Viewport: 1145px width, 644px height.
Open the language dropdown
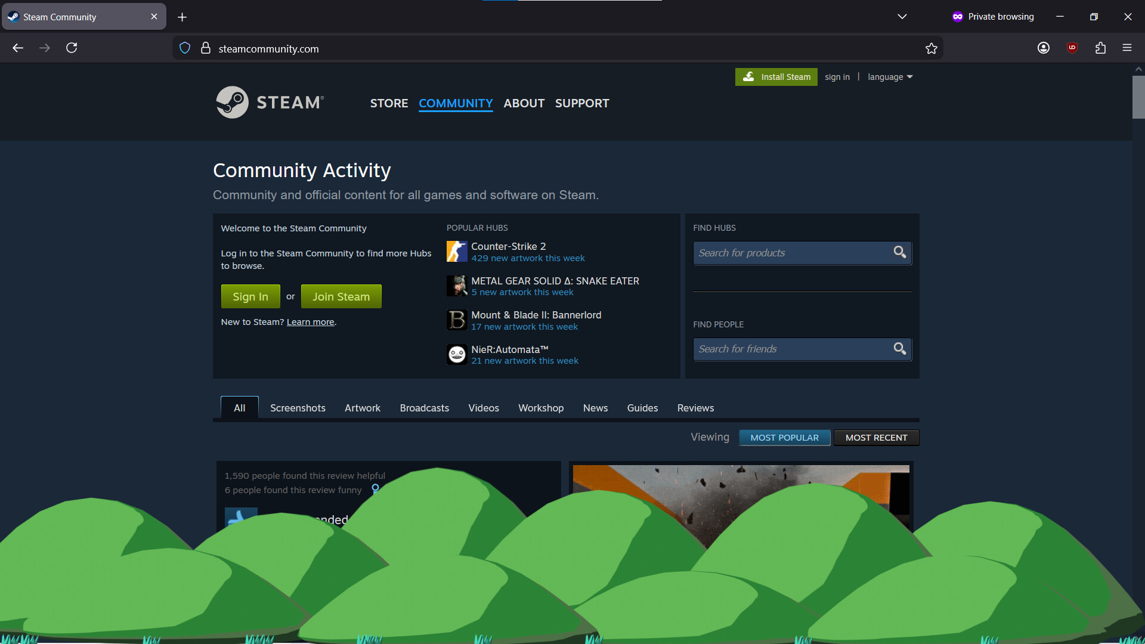point(890,76)
